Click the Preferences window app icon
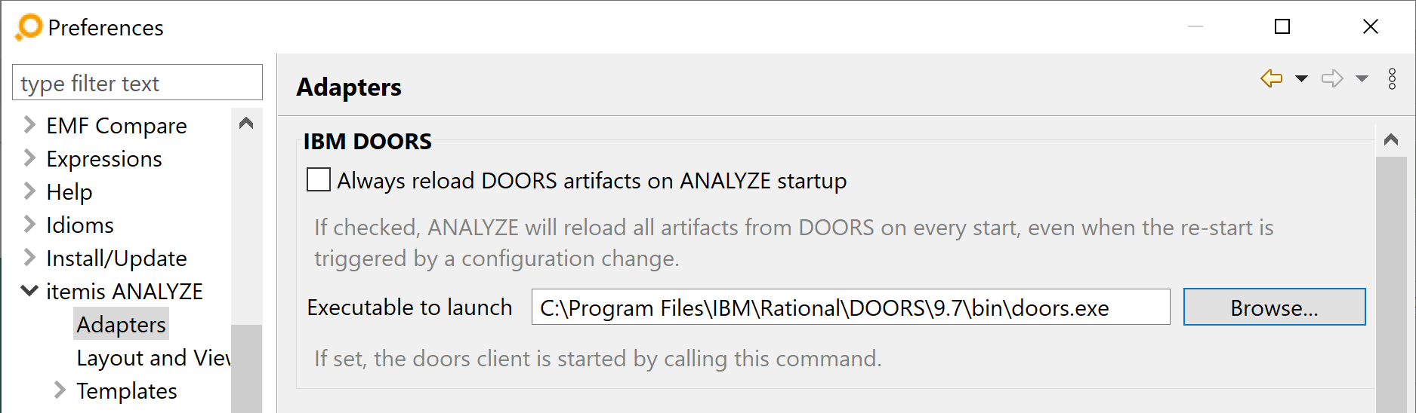This screenshot has width=1416, height=413. coord(29,28)
